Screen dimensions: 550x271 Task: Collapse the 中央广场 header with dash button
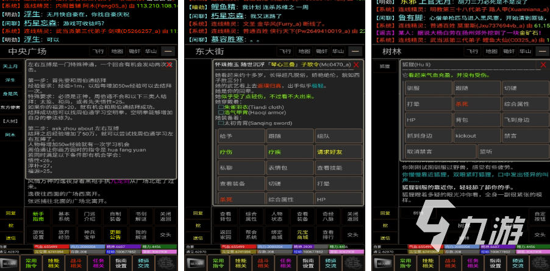(168, 52)
